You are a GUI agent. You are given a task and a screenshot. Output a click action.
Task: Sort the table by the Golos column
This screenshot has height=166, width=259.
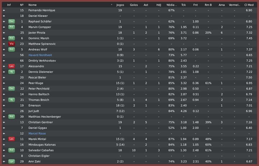pos(134,5)
